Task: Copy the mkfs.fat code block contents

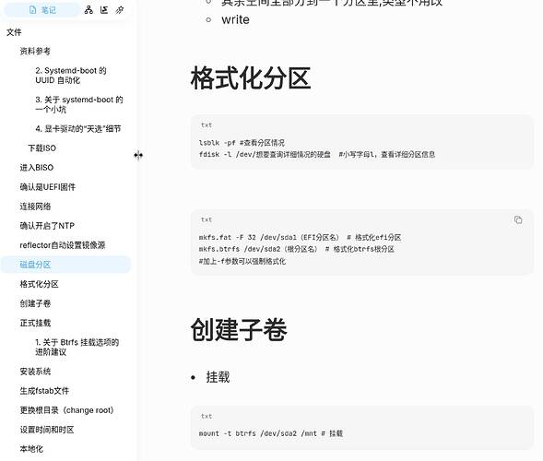Action: point(518,220)
